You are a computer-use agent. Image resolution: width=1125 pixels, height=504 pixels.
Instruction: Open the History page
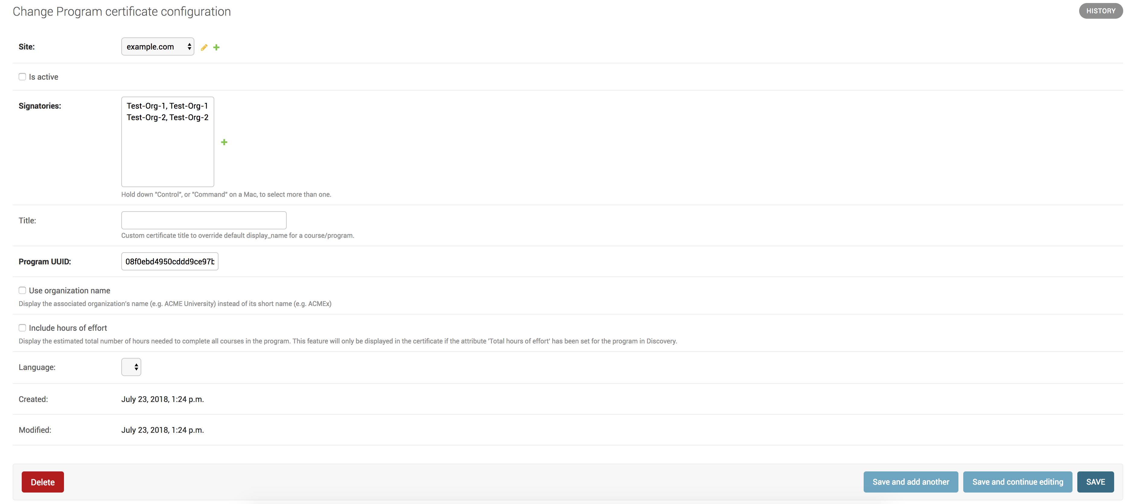(x=1100, y=11)
